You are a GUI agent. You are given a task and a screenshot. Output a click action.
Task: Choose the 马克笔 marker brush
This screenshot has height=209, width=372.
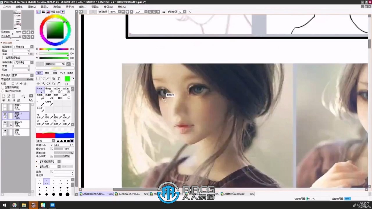(40, 90)
